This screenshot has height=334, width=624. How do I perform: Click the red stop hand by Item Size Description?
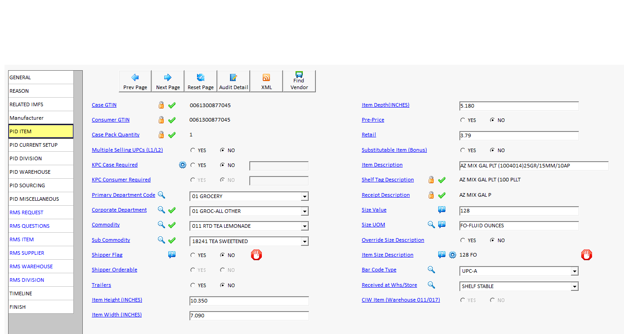587,255
